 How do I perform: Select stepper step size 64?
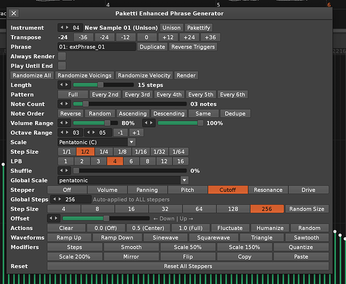[199, 209]
